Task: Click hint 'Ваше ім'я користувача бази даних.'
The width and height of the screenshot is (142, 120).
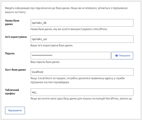Action: tap(52, 45)
